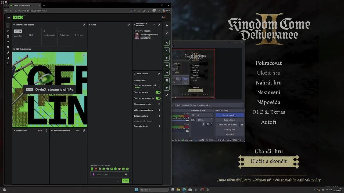
Task: Add a scene transition with plus in OBS
Action: (x=203, y=124)
